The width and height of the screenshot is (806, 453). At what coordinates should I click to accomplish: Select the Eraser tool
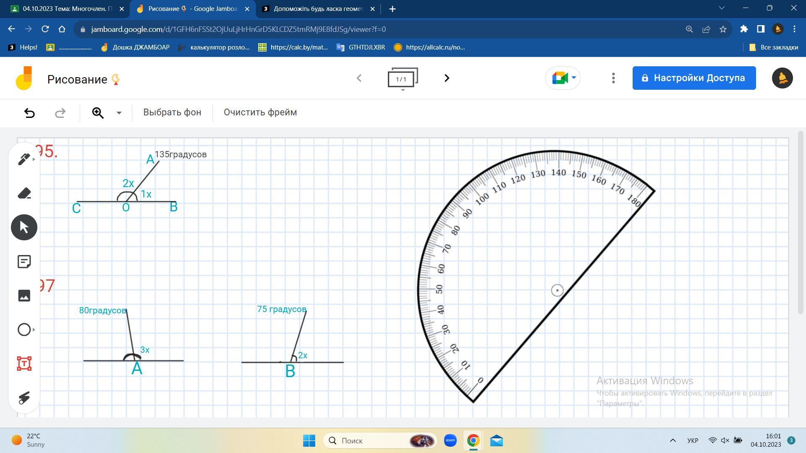24,193
